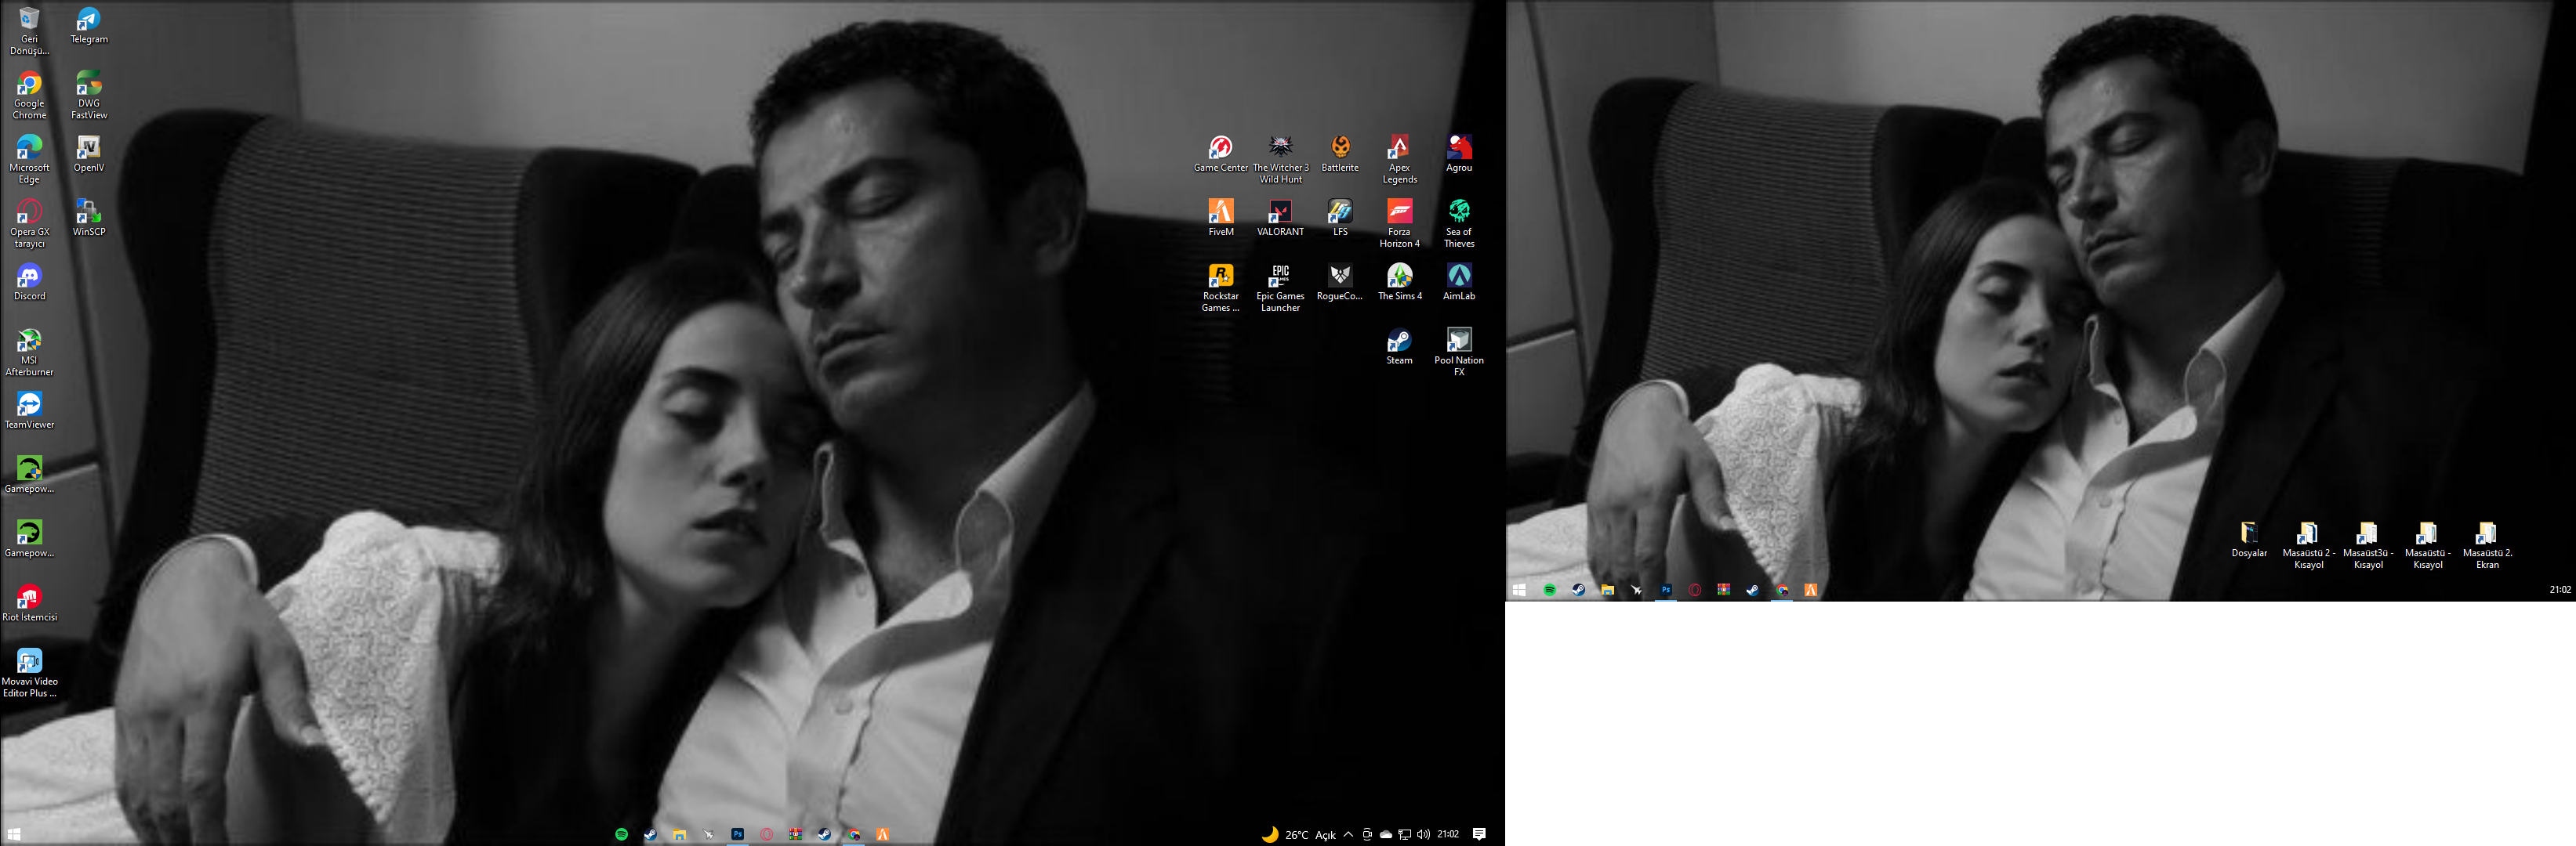Select the Telegram desktop shortcut
Screen dimensions: 2576x846
89,26
